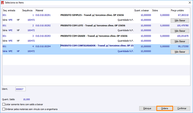Click 'Não Baixar' for PRODUTO COM CONFIGURADOR row

point(180,52)
